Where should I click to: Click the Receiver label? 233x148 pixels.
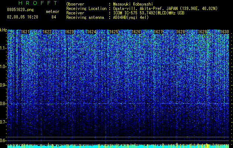click(75, 13)
